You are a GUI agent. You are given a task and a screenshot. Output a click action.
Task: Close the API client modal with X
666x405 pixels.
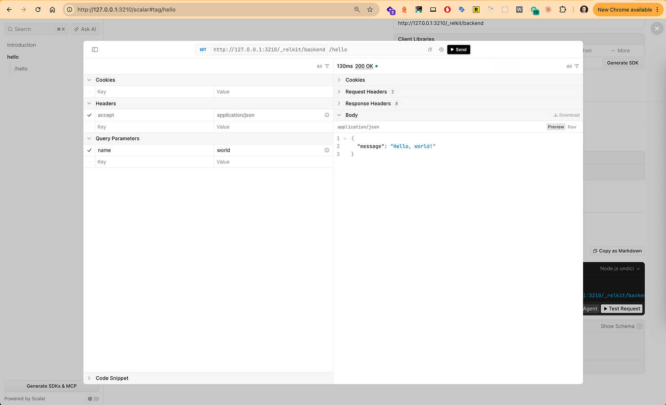tap(657, 28)
